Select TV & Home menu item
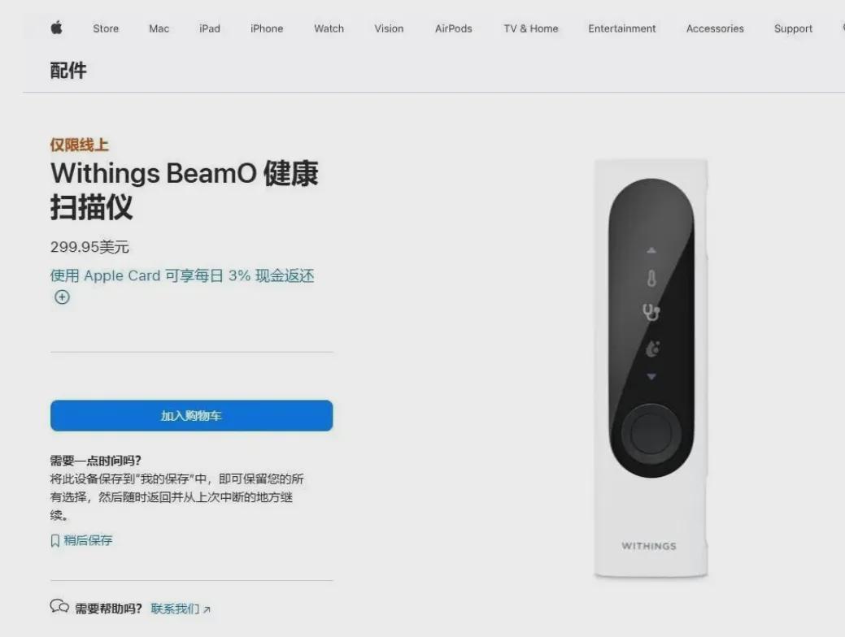 (531, 28)
